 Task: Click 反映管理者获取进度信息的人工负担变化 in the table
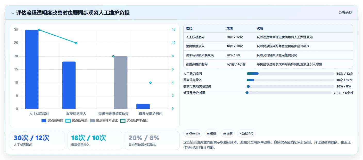tap(285, 37)
